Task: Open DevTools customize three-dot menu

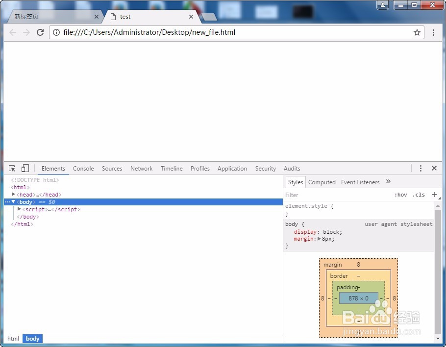Action: pos(421,169)
